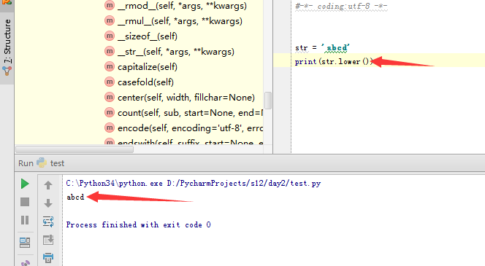The height and width of the screenshot is (266, 485).
Task: Click the Up stack trace arrow
Action: (x=48, y=185)
